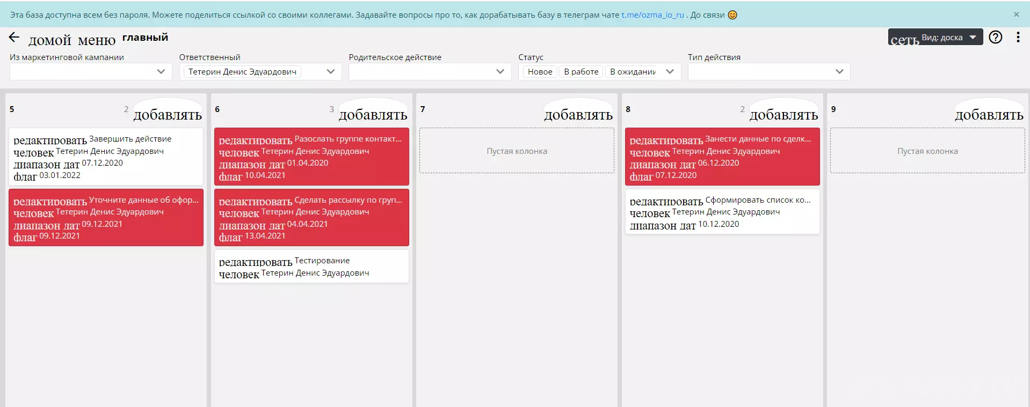Edit 'Сделать рассылку по груп...' card

(256, 201)
